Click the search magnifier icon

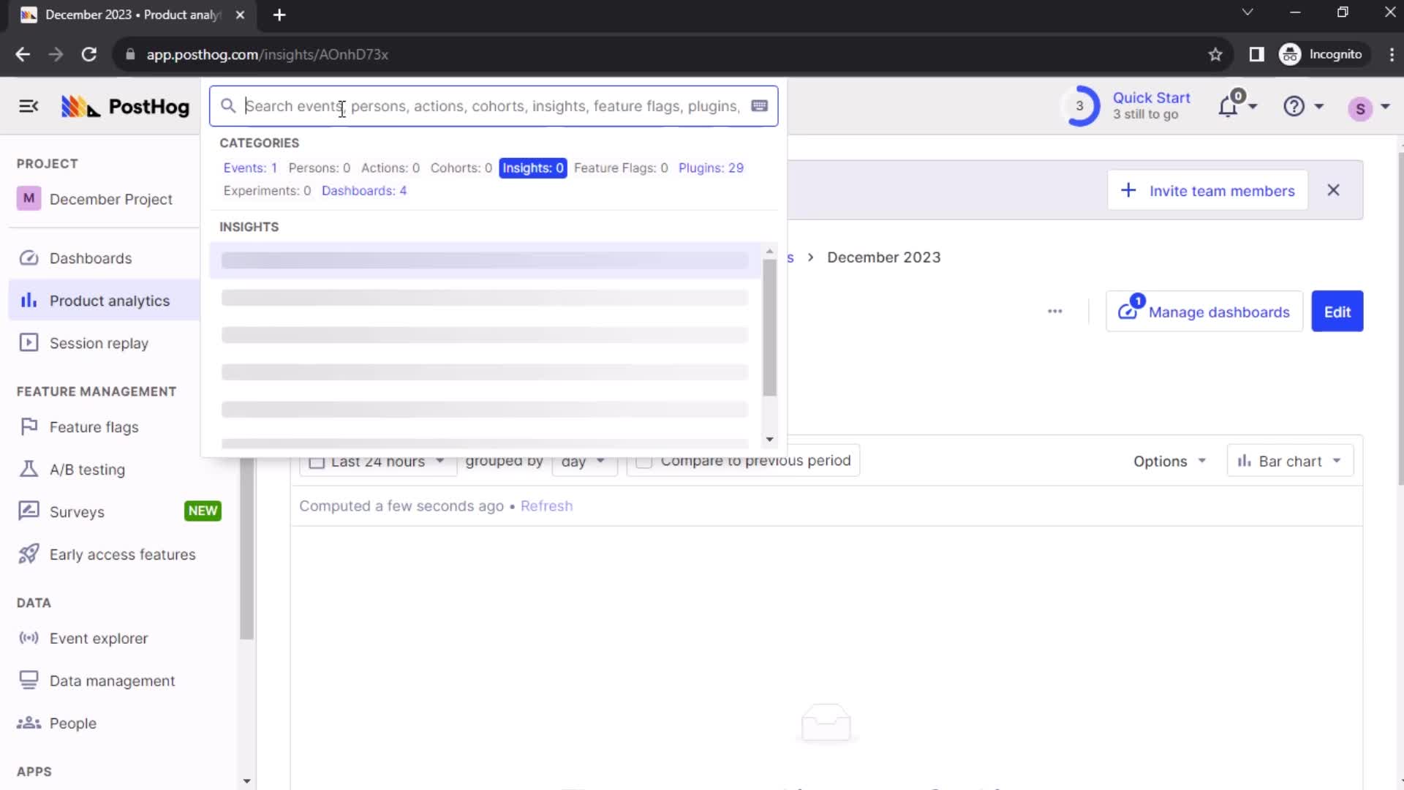228,106
